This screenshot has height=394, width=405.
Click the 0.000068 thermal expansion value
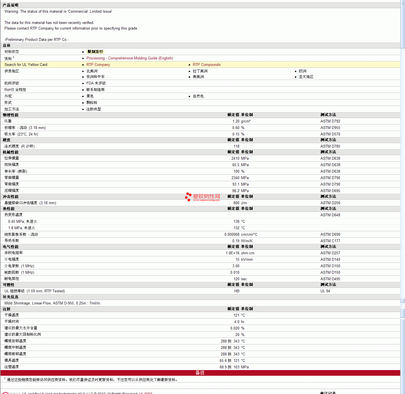(x=232, y=235)
